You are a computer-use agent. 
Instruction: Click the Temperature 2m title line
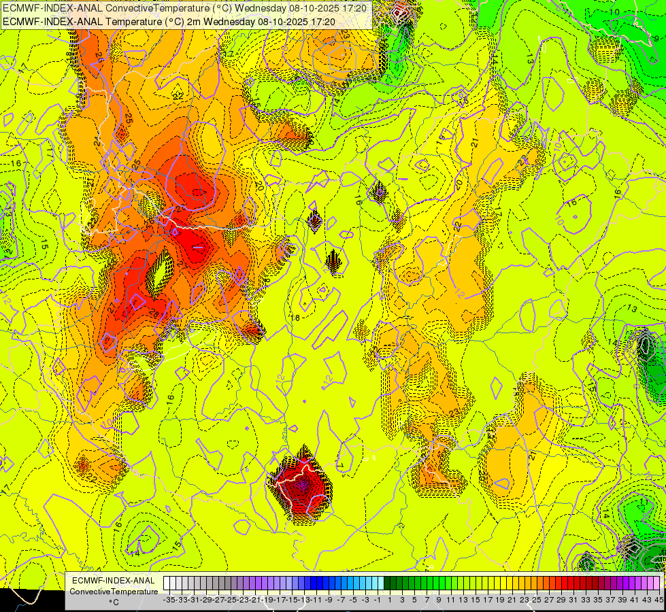(x=169, y=22)
